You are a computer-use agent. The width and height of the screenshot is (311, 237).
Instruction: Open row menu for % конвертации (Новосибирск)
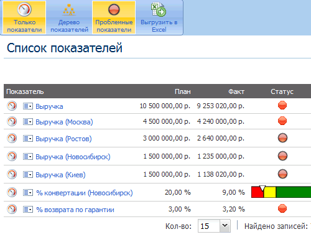pyautogui.click(x=28, y=193)
